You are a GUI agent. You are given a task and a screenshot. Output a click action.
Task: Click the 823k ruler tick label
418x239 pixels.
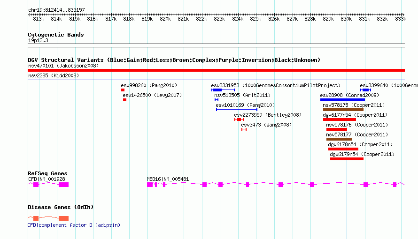point(219,19)
